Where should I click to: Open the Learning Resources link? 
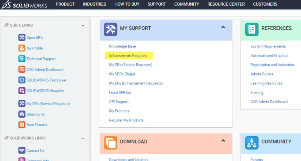(266, 83)
